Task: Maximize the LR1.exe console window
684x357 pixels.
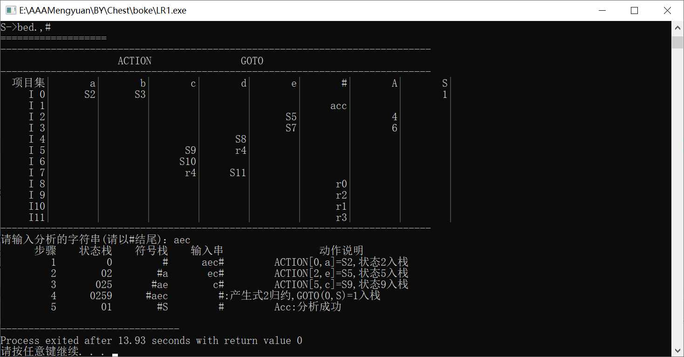Action: pos(634,10)
